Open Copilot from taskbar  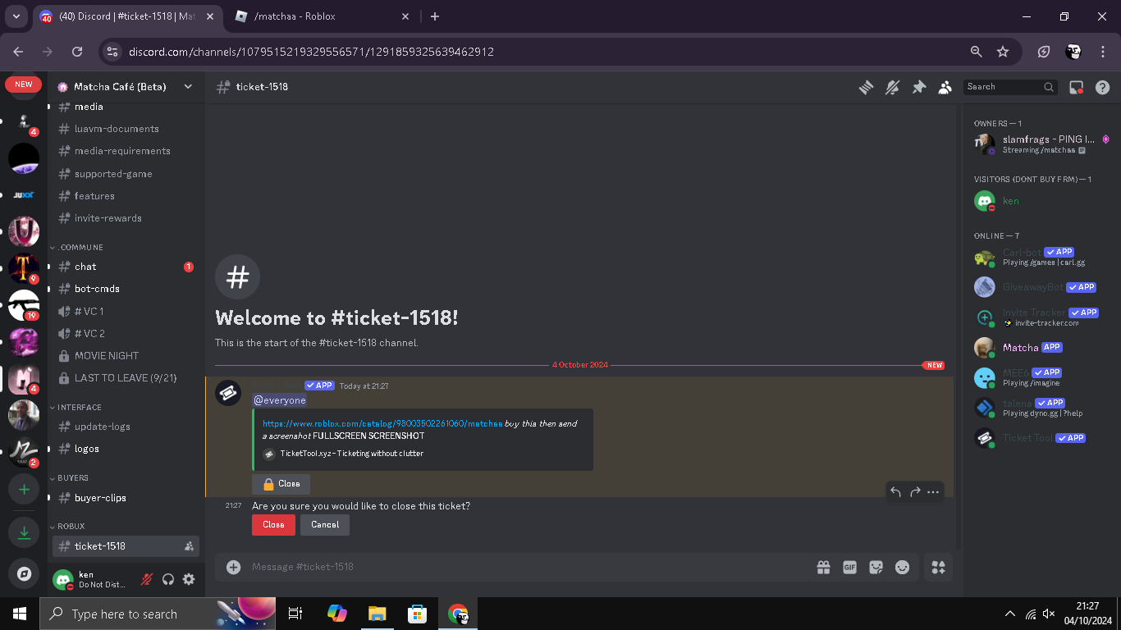[x=336, y=614]
